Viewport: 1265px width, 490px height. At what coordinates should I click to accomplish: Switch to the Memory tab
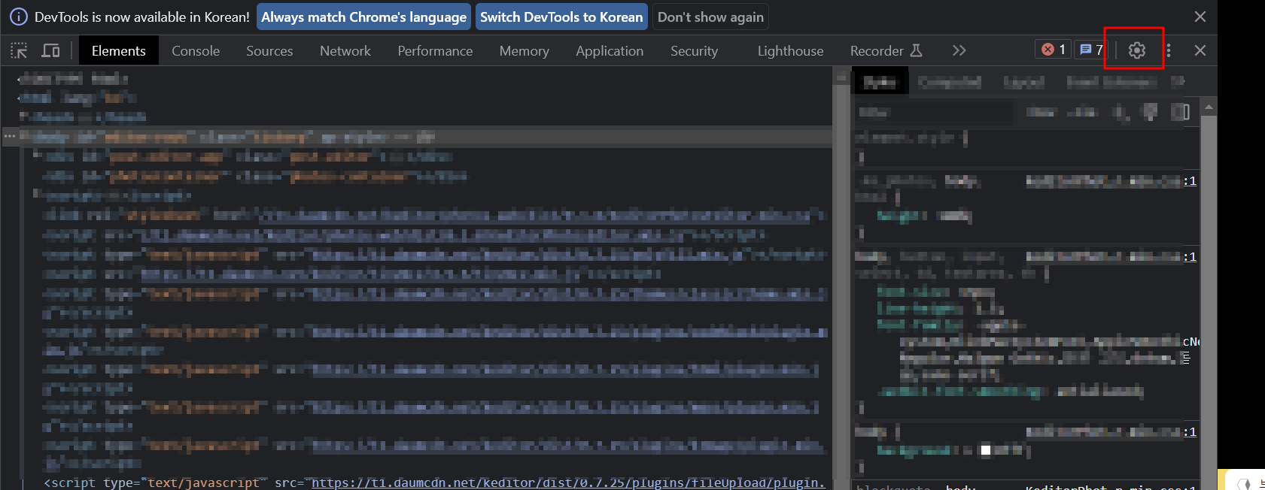coord(525,50)
